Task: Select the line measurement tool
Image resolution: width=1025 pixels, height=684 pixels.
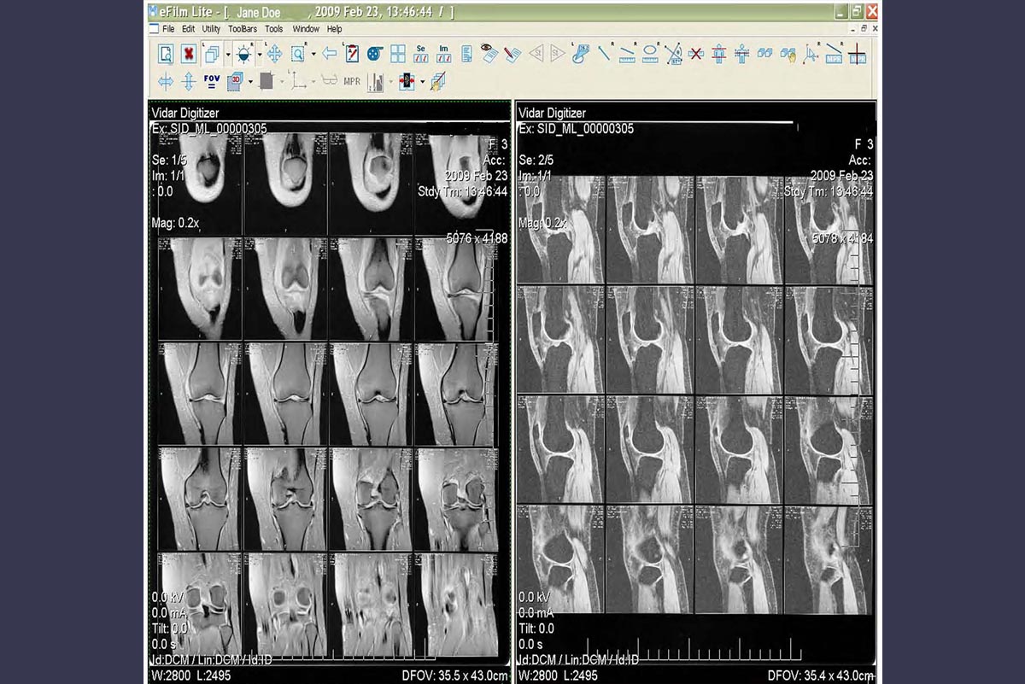Action: point(604,54)
